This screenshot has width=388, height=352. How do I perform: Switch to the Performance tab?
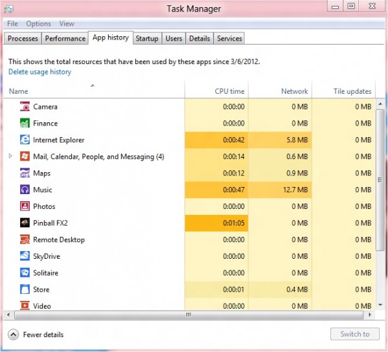[65, 39]
